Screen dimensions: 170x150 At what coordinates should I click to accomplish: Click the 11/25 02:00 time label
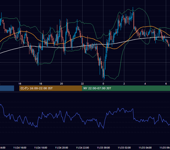coord(124,147)
